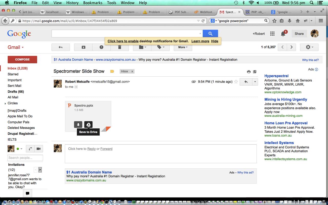This screenshot has width=328, height=205.
Task: Open the Google apps grid
Action: [x=272, y=34]
